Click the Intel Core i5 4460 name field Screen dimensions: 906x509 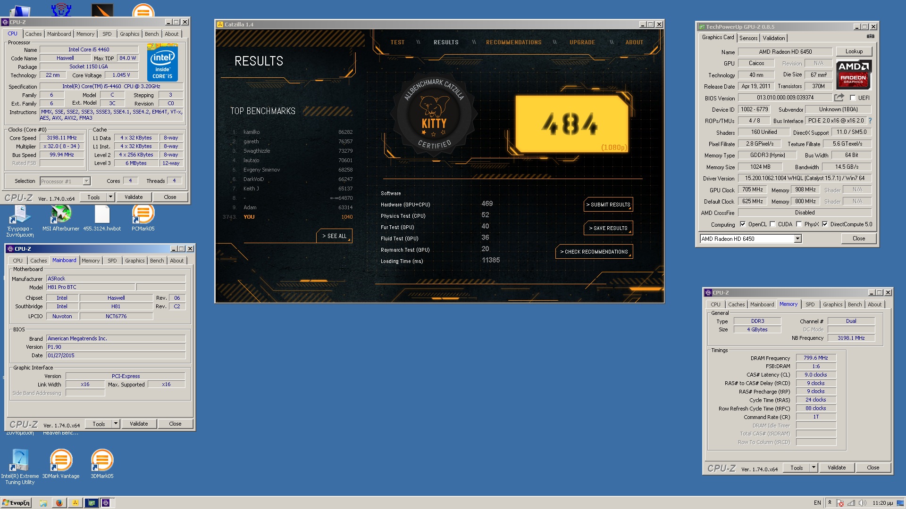click(x=89, y=49)
